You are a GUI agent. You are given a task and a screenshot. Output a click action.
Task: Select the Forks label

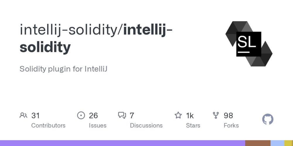click(231, 126)
